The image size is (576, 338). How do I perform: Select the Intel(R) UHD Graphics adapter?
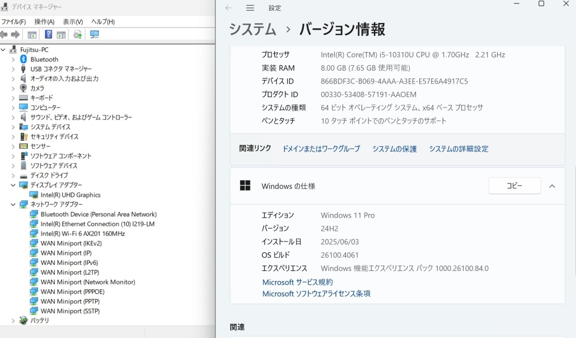70,195
